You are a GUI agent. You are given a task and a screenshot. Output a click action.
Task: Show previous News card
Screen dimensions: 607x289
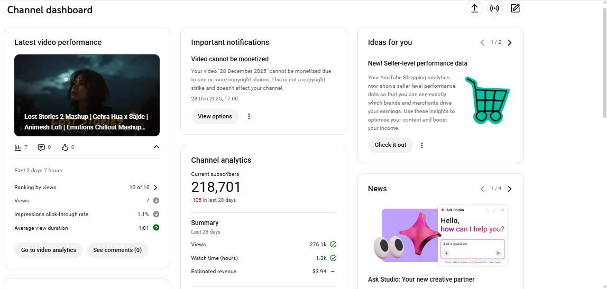(x=482, y=189)
